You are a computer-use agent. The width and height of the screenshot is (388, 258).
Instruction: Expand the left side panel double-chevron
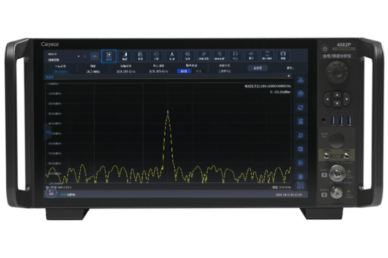point(48,132)
